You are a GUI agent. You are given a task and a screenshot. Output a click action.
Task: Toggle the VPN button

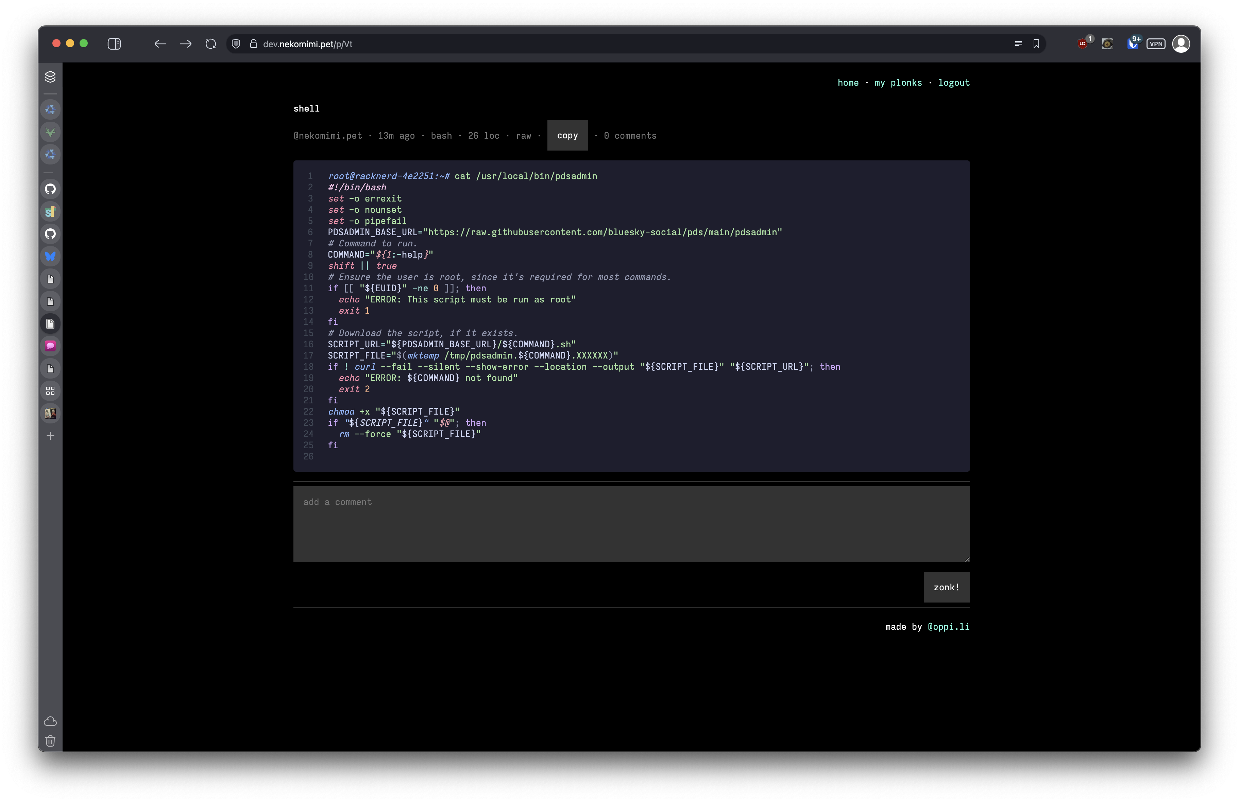[x=1156, y=44]
